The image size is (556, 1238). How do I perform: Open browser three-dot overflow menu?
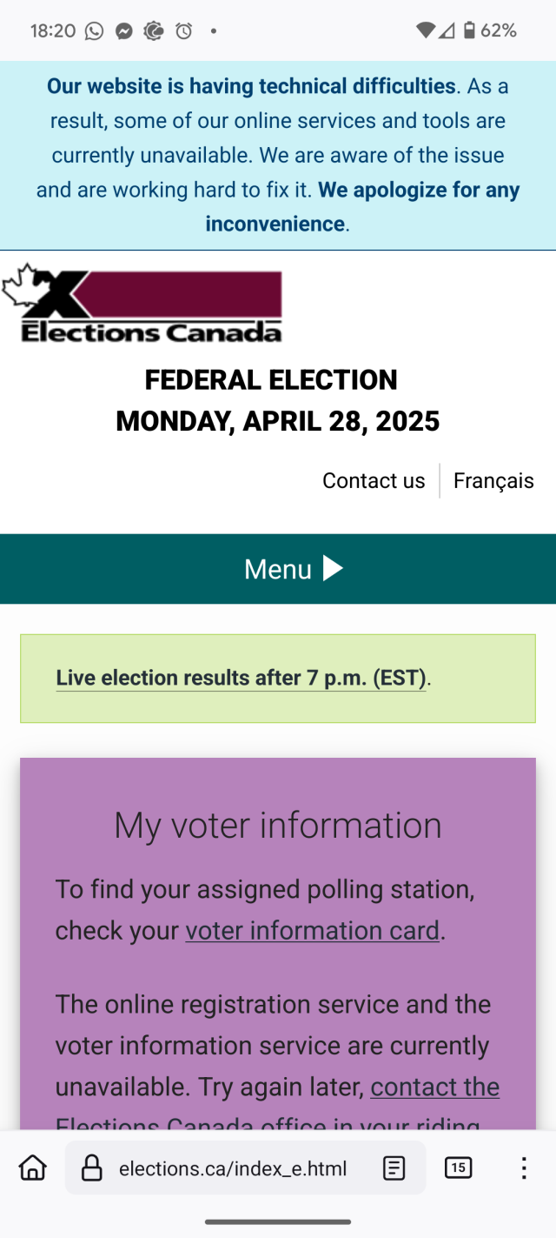point(523,1168)
